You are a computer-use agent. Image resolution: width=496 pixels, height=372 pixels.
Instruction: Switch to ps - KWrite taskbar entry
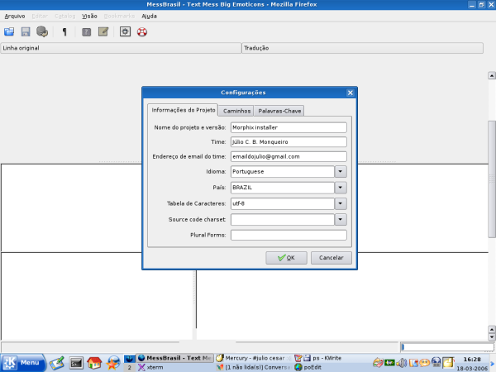tap(318, 358)
